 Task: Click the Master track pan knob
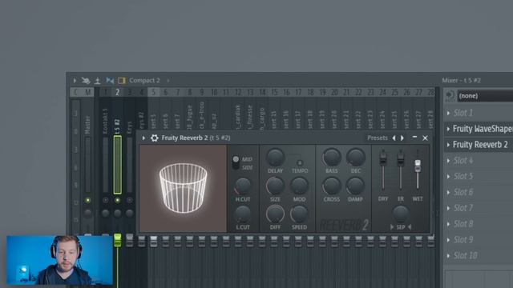(87, 214)
